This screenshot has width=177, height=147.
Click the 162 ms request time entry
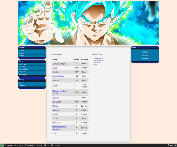click(16, 145)
